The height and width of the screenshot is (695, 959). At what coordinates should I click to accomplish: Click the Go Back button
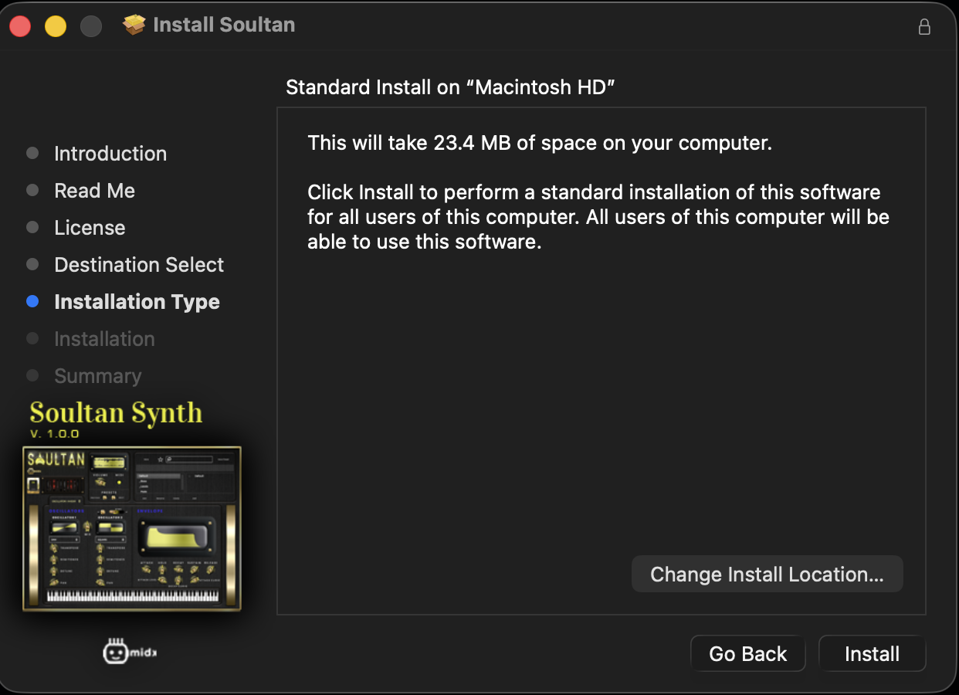(747, 653)
